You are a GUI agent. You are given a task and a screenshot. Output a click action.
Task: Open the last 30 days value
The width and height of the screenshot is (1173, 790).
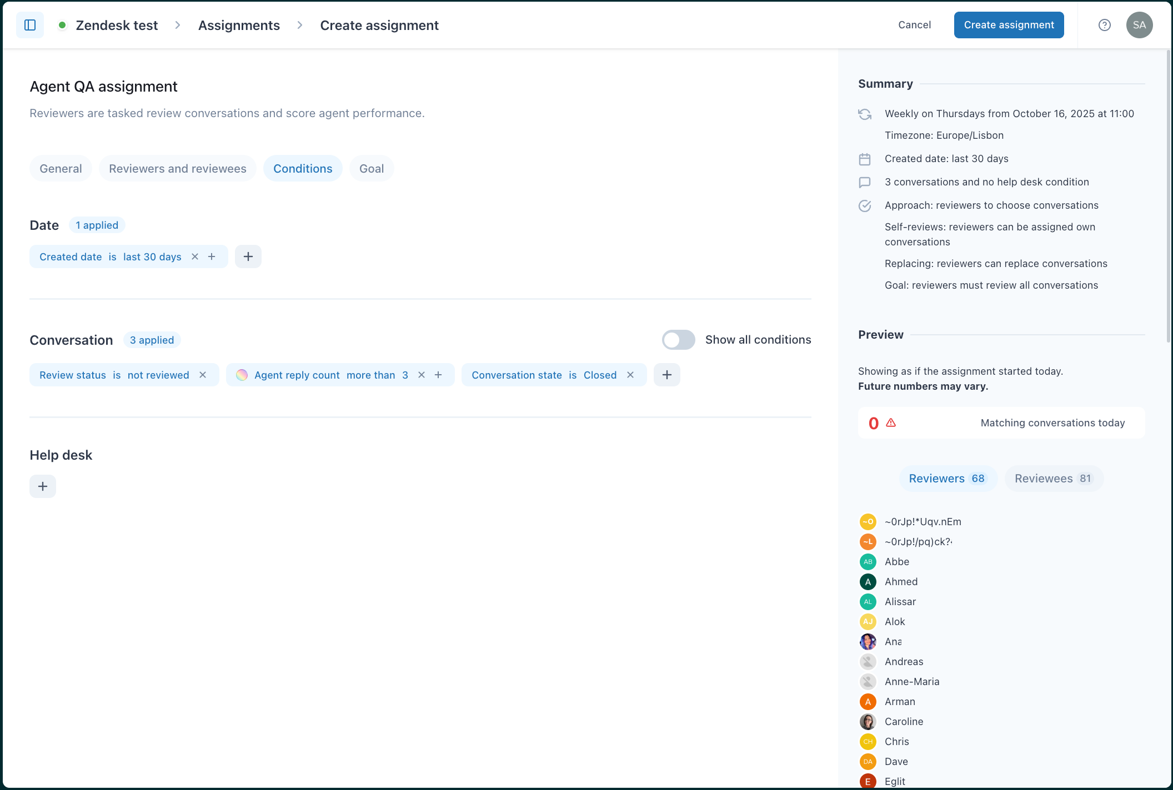pyautogui.click(x=152, y=256)
